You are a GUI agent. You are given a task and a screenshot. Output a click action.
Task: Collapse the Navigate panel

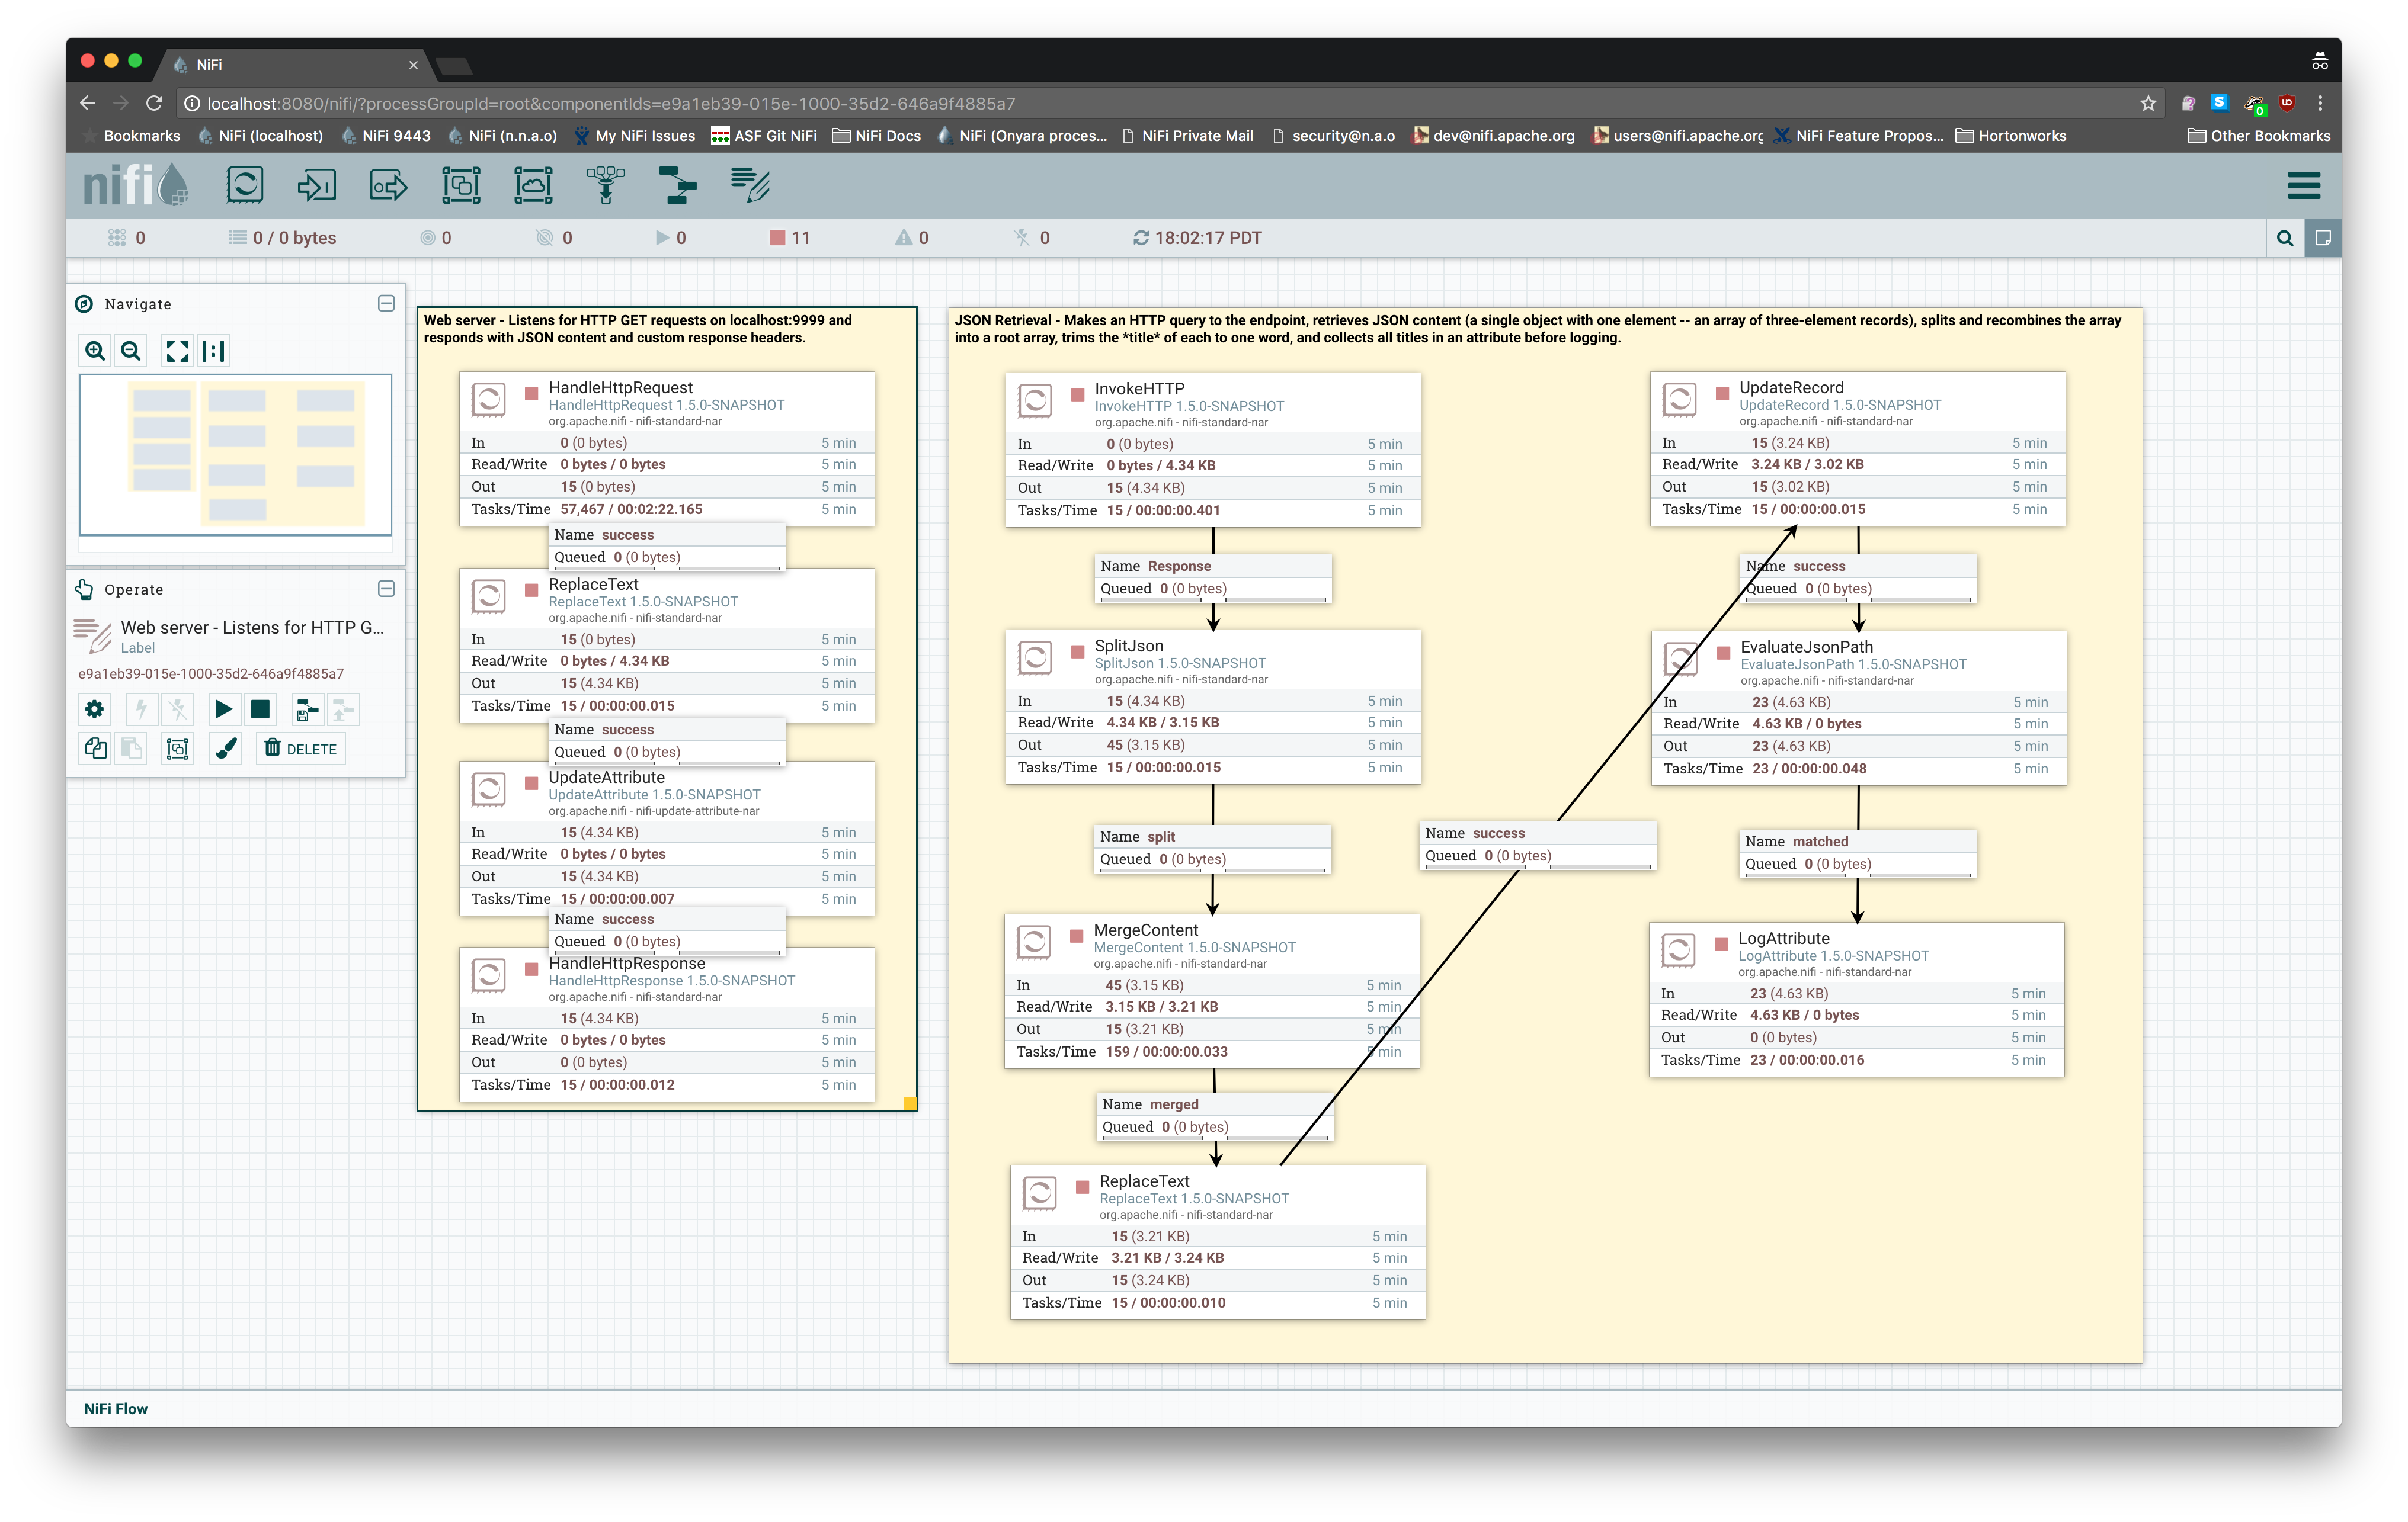[386, 303]
